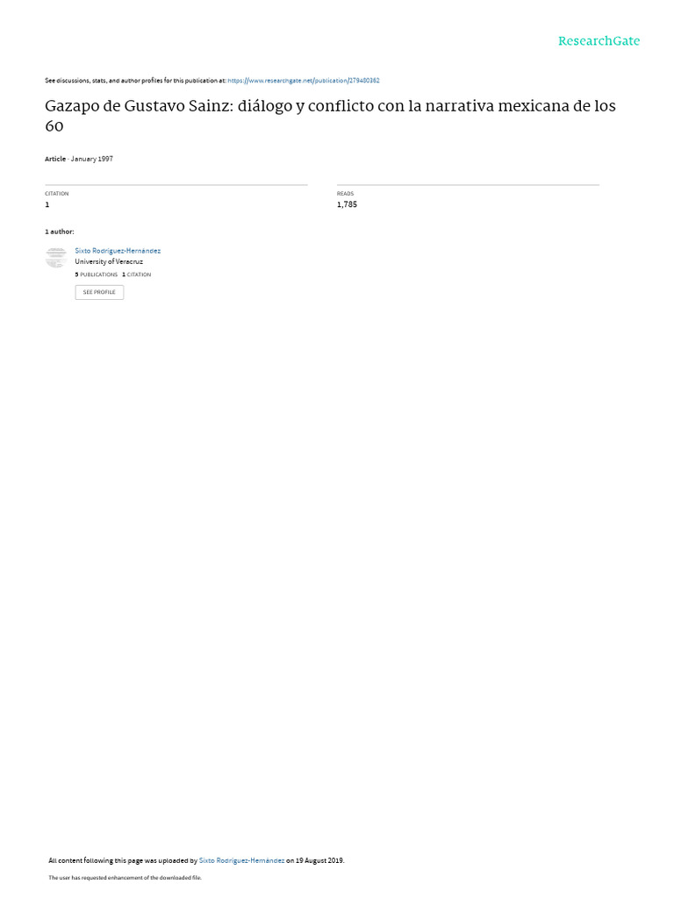This screenshot has width=674, height=898.
Task: Select the University of Veracruz affiliation
Action: click(x=109, y=261)
